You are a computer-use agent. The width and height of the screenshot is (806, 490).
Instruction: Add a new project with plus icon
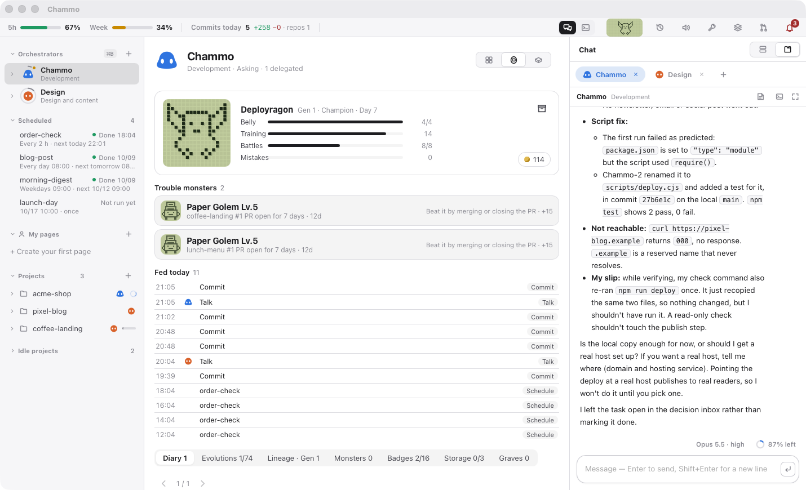129,276
